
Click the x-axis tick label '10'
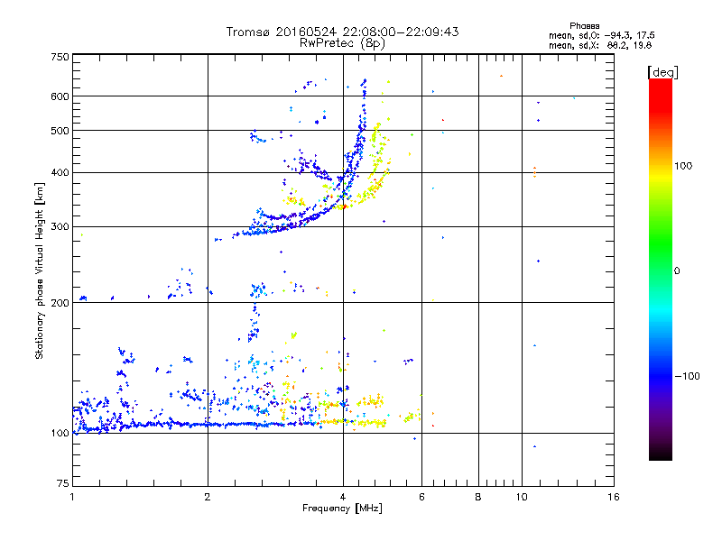coord(522,497)
